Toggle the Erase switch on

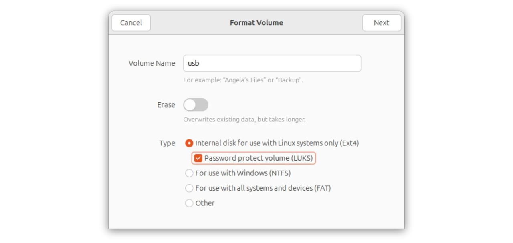click(196, 105)
